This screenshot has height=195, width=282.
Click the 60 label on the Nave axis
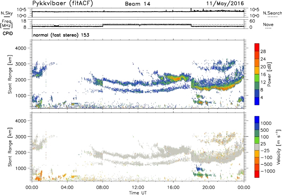252,21
